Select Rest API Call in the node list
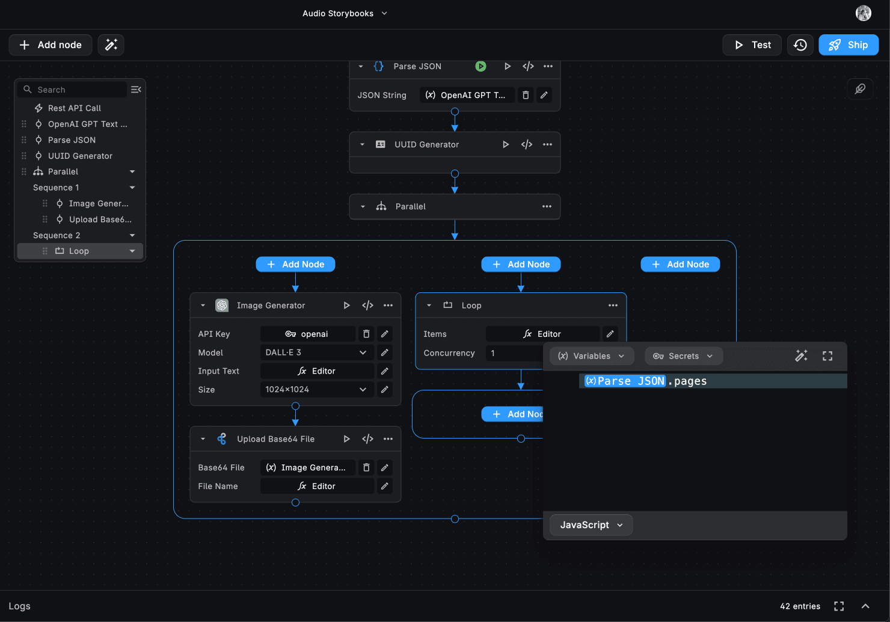This screenshot has height=622, width=890. [x=75, y=108]
